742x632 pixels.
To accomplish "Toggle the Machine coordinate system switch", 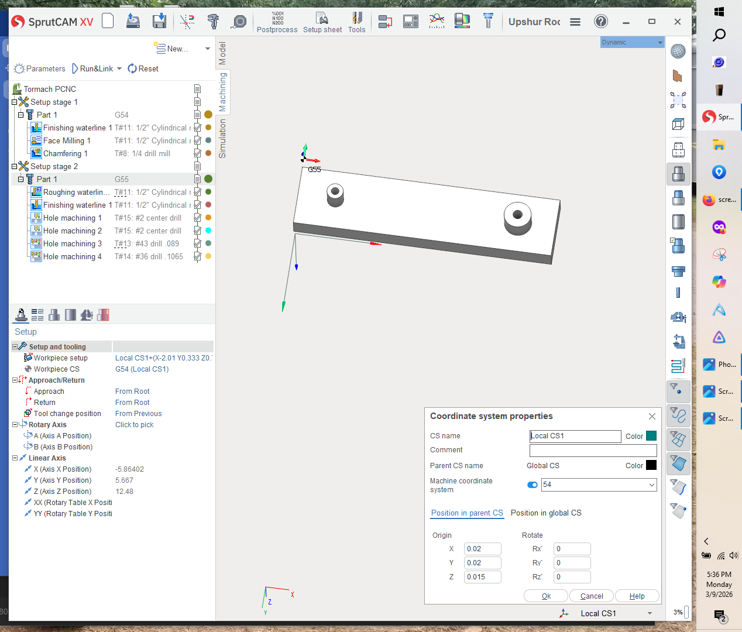I will click(533, 485).
